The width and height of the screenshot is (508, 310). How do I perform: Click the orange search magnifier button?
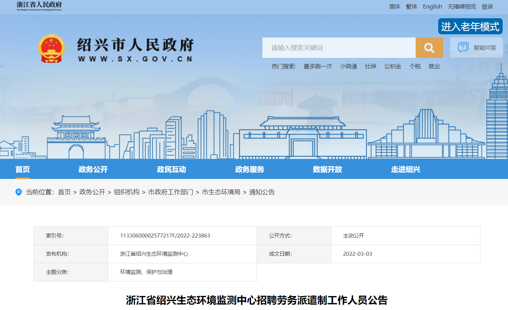[x=429, y=47]
